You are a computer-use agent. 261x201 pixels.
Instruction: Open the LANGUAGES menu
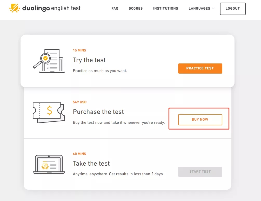point(199,9)
